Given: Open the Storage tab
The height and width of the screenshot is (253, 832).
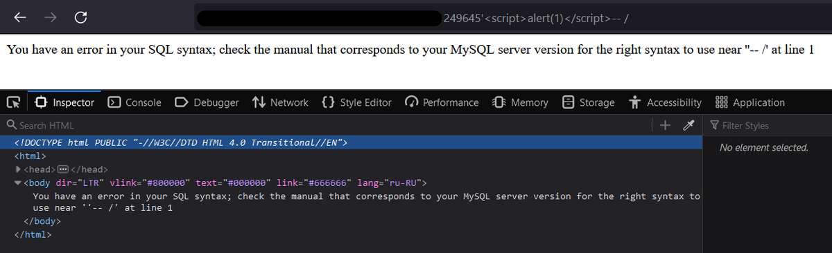Looking at the screenshot, I should tap(588, 102).
